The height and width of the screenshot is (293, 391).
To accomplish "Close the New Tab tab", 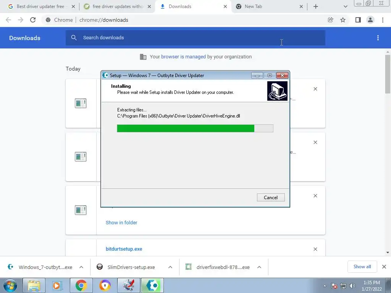I will 301,6.
